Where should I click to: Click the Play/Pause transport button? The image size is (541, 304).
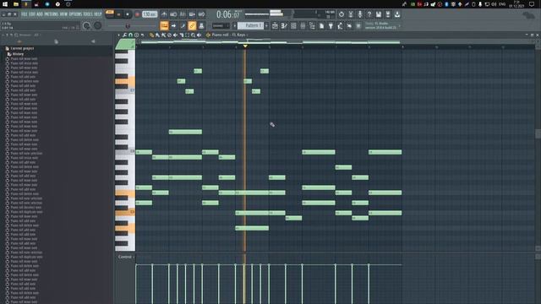[118, 14]
